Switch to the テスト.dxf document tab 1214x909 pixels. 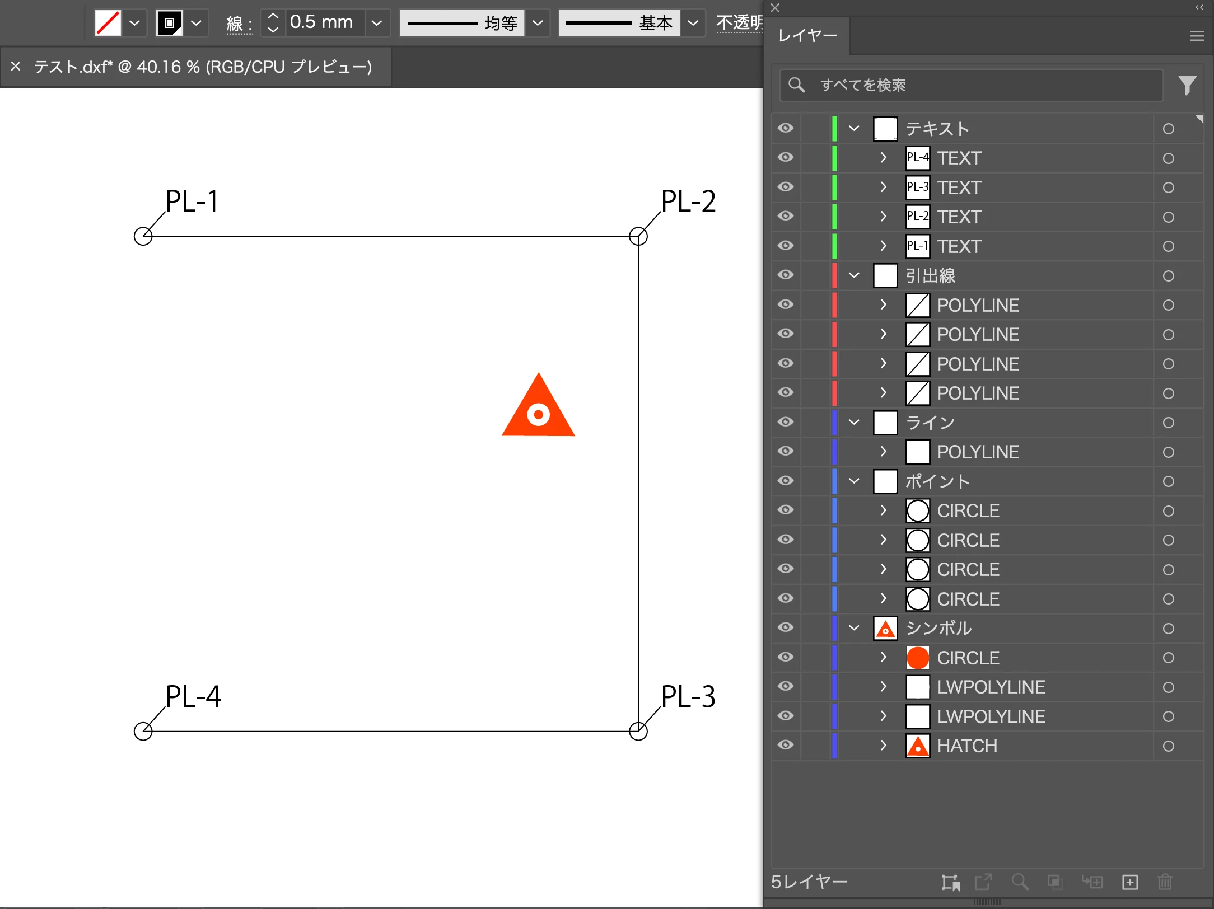click(202, 67)
